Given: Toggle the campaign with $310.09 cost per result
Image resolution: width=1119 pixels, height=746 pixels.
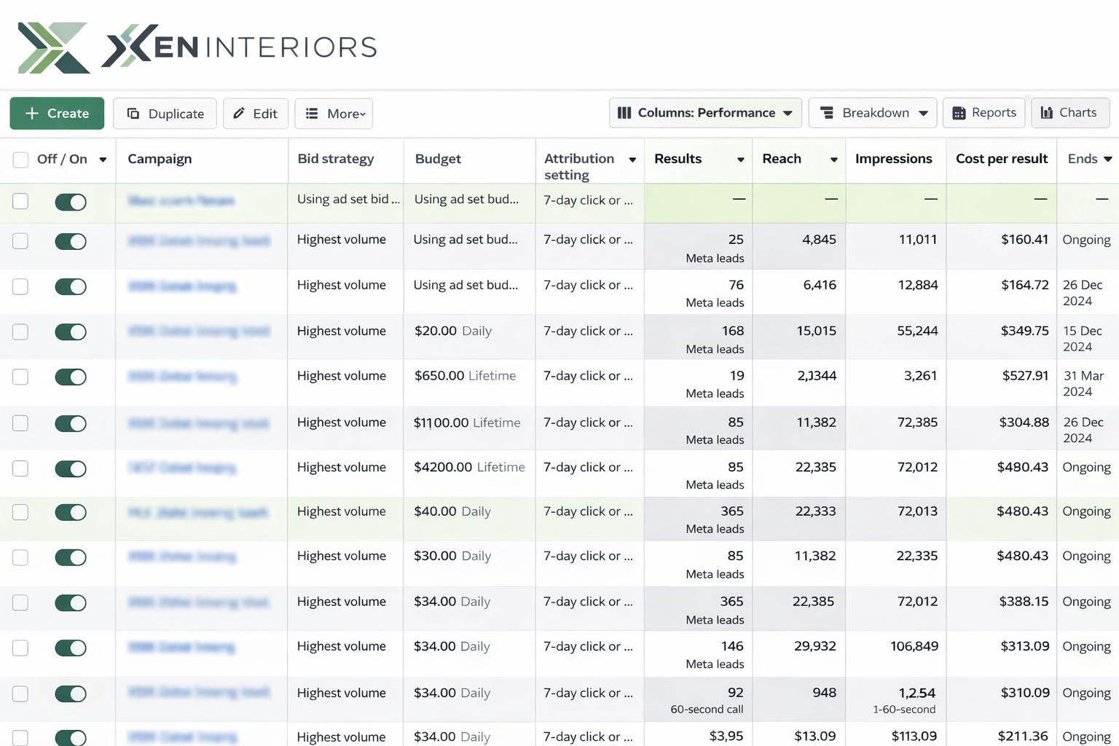Looking at the screenshot, I should [x=71, y=694].
